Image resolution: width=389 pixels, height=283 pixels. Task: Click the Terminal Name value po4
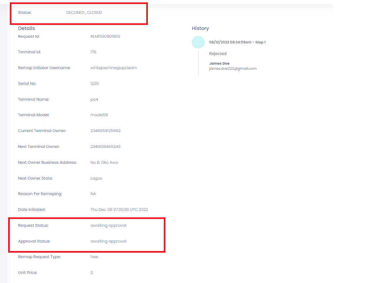(x=94, y=99)
